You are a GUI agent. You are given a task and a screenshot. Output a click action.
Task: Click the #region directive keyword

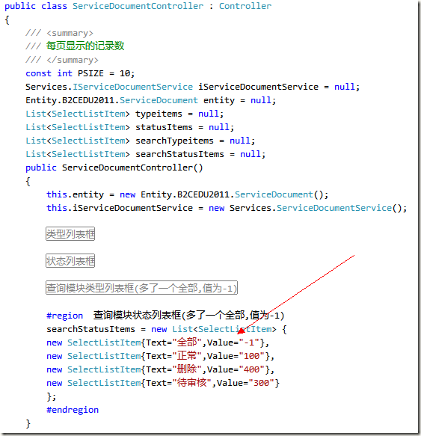click(x=65, y=316)
